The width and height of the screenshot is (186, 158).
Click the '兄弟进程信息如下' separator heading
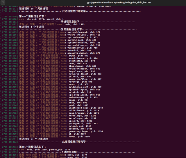click(71, 30)
